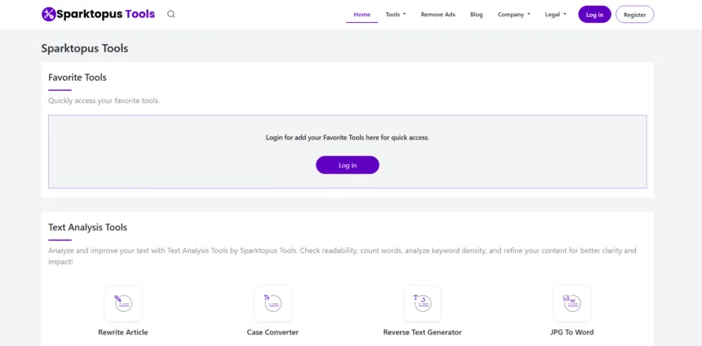Click the JPG To Word label
This screenshot has height=346, width=702.
click(571, 332)
